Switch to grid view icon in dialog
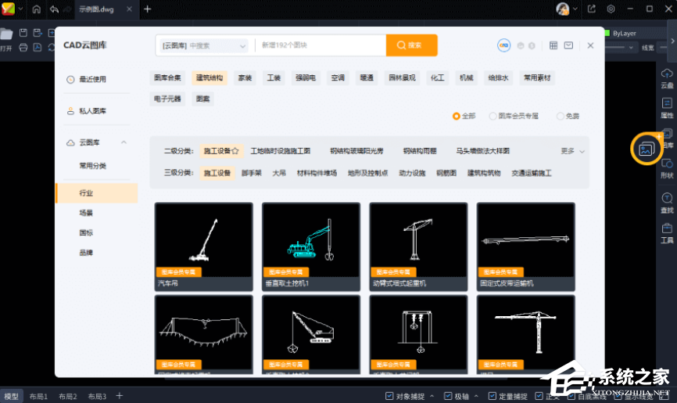 tap(553, 45)
